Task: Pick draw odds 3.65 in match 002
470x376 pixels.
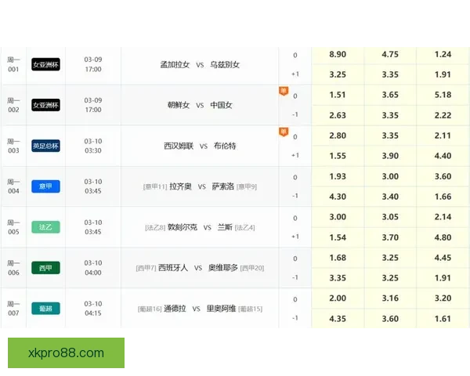Action: [390, 95]
